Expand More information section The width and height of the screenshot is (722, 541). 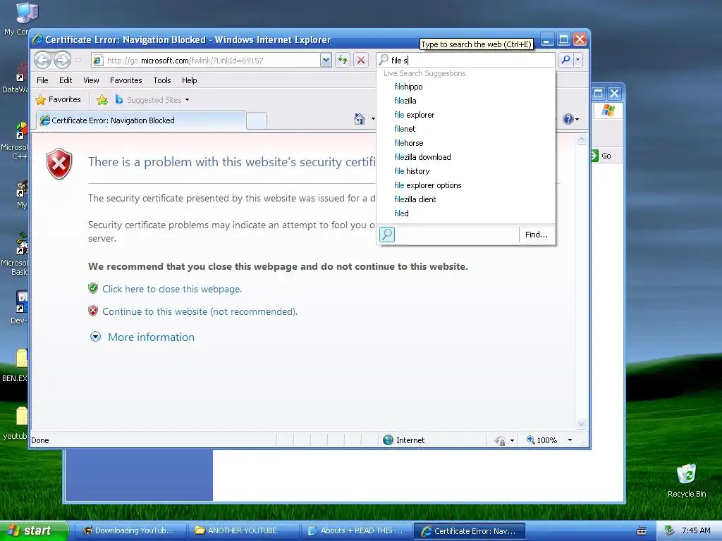pyautogui.click(x=95, y=337)
